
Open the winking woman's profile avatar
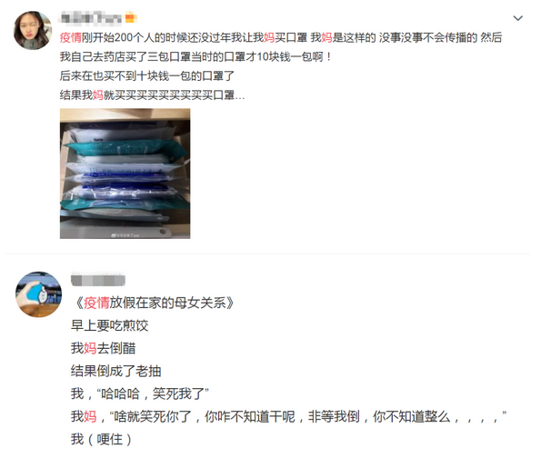(33, 30)
